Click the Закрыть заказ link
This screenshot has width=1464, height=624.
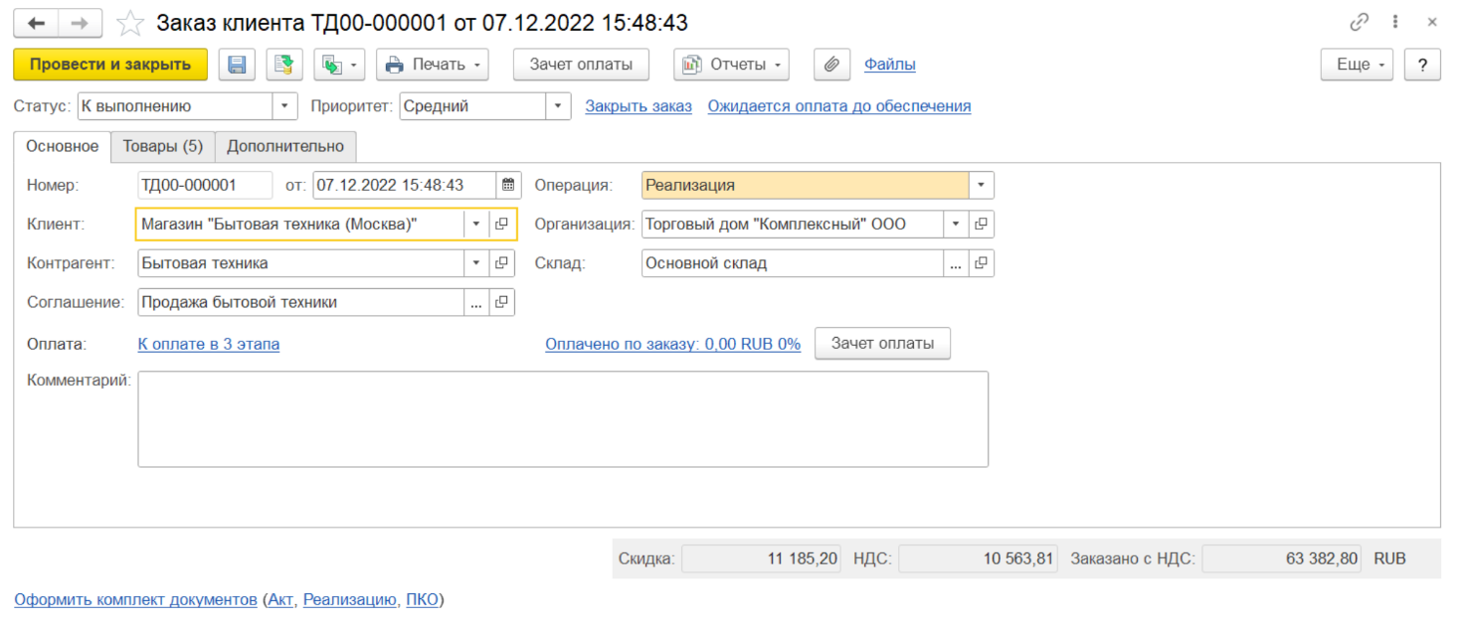pyautogui.click(x=638, y=106)
